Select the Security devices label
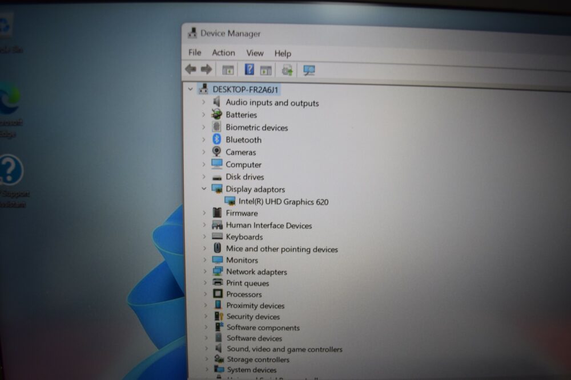This screenshot has height=380, width=571. coord(253,316)
